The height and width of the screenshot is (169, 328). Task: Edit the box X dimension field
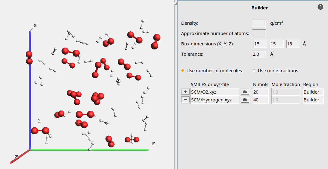260,44
